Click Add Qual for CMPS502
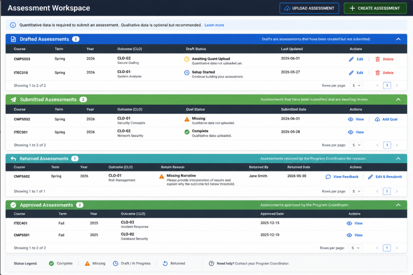This screenshot has width=413, height=275. point(386,119)
